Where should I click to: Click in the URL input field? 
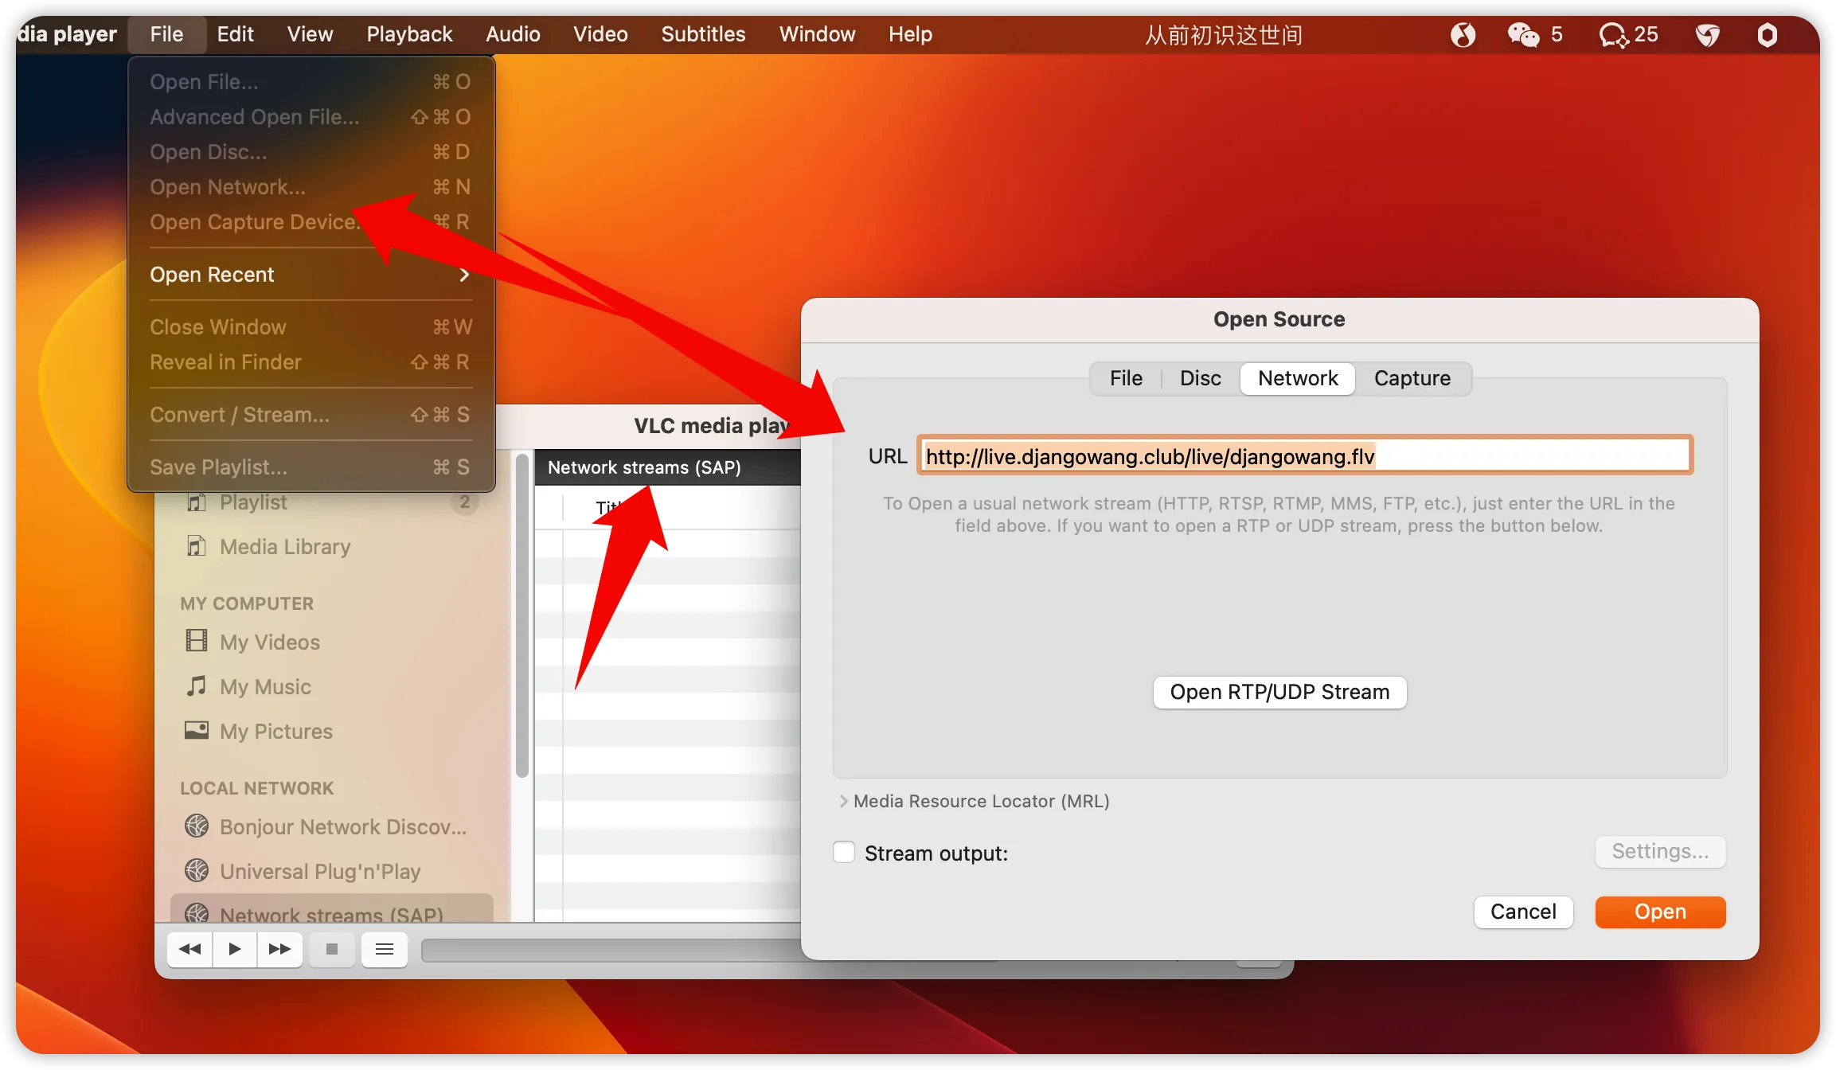point(1304,455)
